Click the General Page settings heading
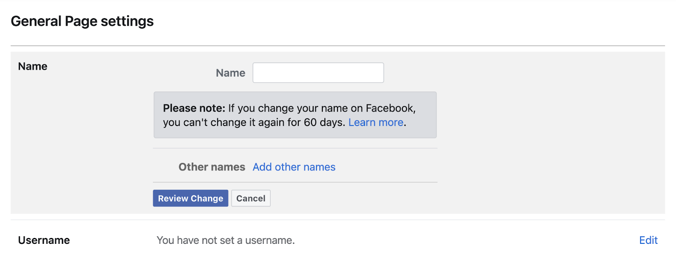 pos(82,21)
